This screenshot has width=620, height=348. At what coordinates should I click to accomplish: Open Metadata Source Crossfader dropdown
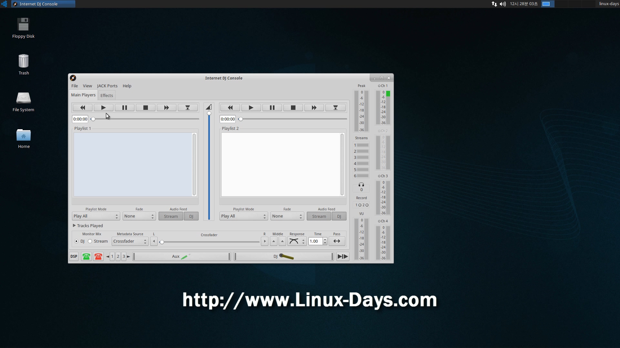click(x=130, y=241)
